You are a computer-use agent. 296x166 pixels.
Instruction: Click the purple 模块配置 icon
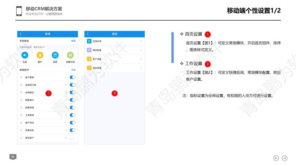point(89,50)
